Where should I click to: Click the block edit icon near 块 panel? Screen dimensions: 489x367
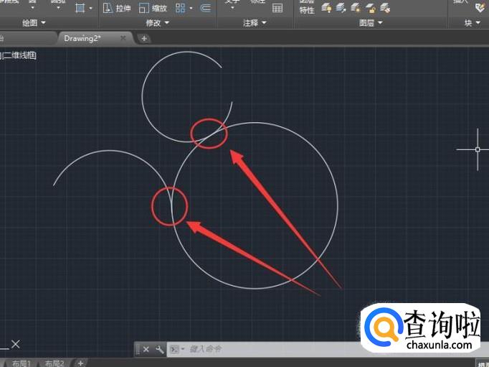480,7
